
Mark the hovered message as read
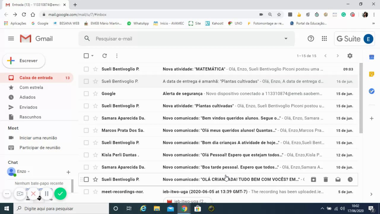tap(338, 180)
